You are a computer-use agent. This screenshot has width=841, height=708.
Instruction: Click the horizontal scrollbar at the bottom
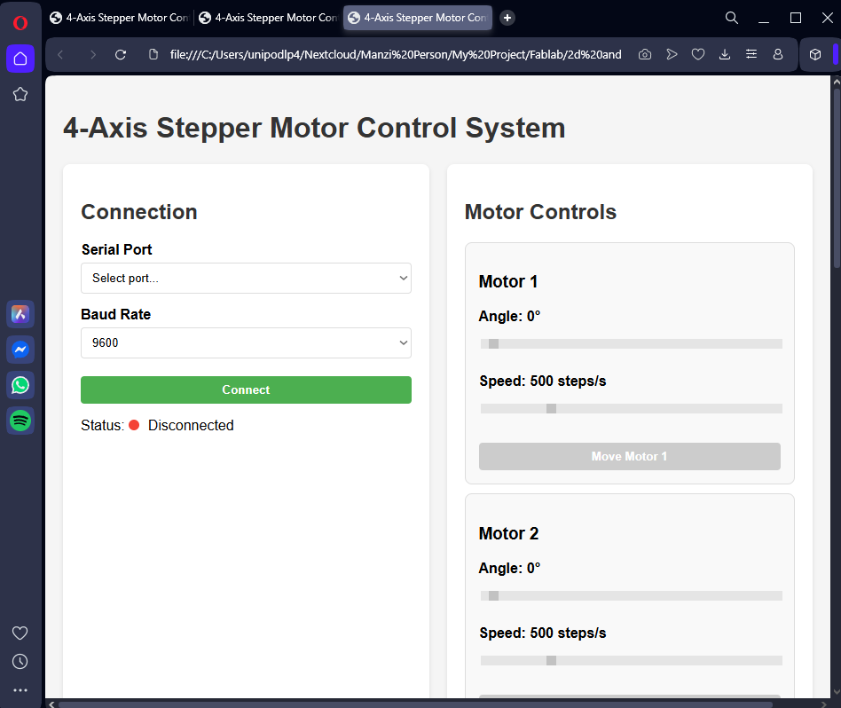click(x=416, y=704)
